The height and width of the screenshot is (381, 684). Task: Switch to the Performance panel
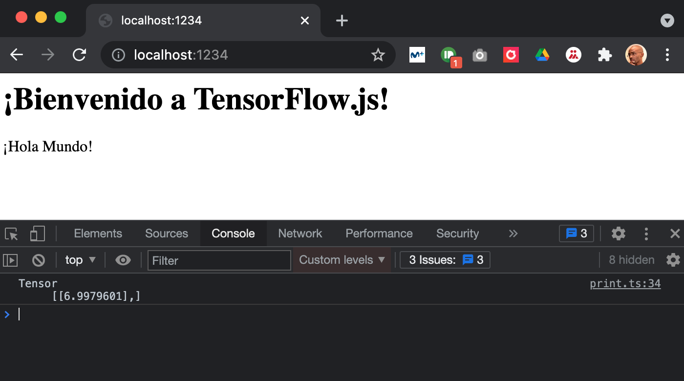pyautogui.click(x=379, y=233)
